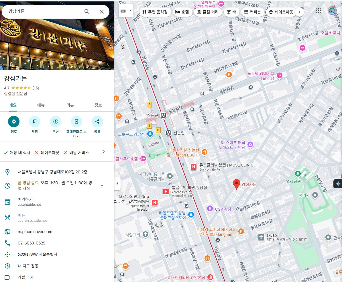The width and height of the screenshot is (342, 282).
Task: Click subway exit number 9 marker
Action: coord(149,126)
